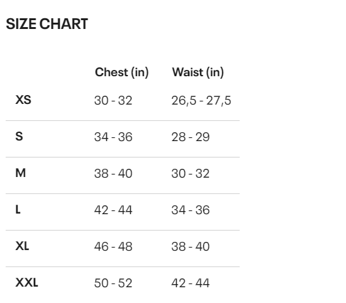
Task: Select XL chest value 46 - 48
Action: tap(113, 246)
